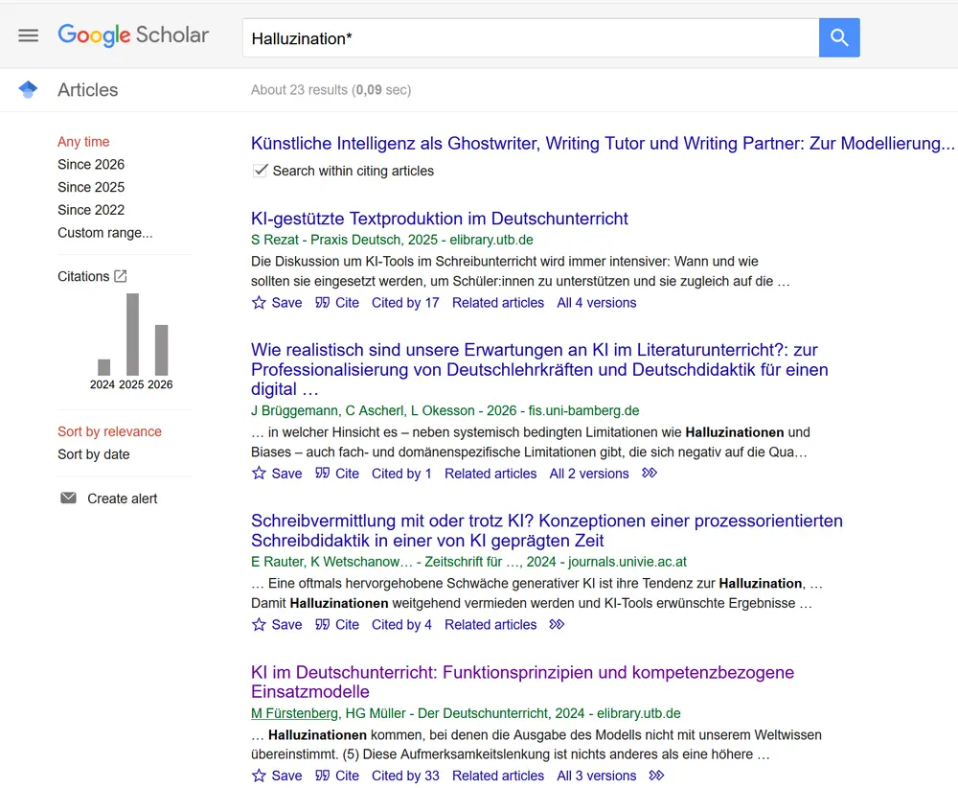Open Cited by 33 link
The width and height of the screenshot is (958, 788).
coord(405,776)
